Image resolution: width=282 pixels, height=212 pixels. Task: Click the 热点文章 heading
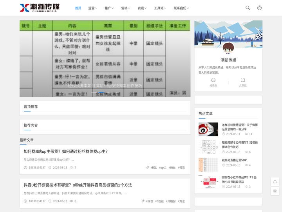(205, 113)
